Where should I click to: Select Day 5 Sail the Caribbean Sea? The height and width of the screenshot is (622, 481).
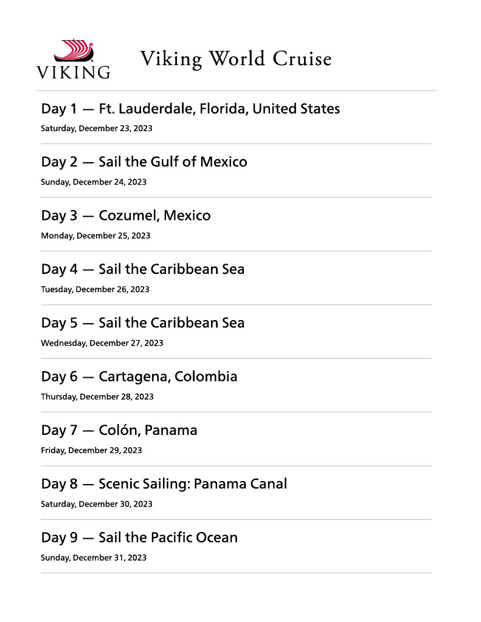pos(143,323)
